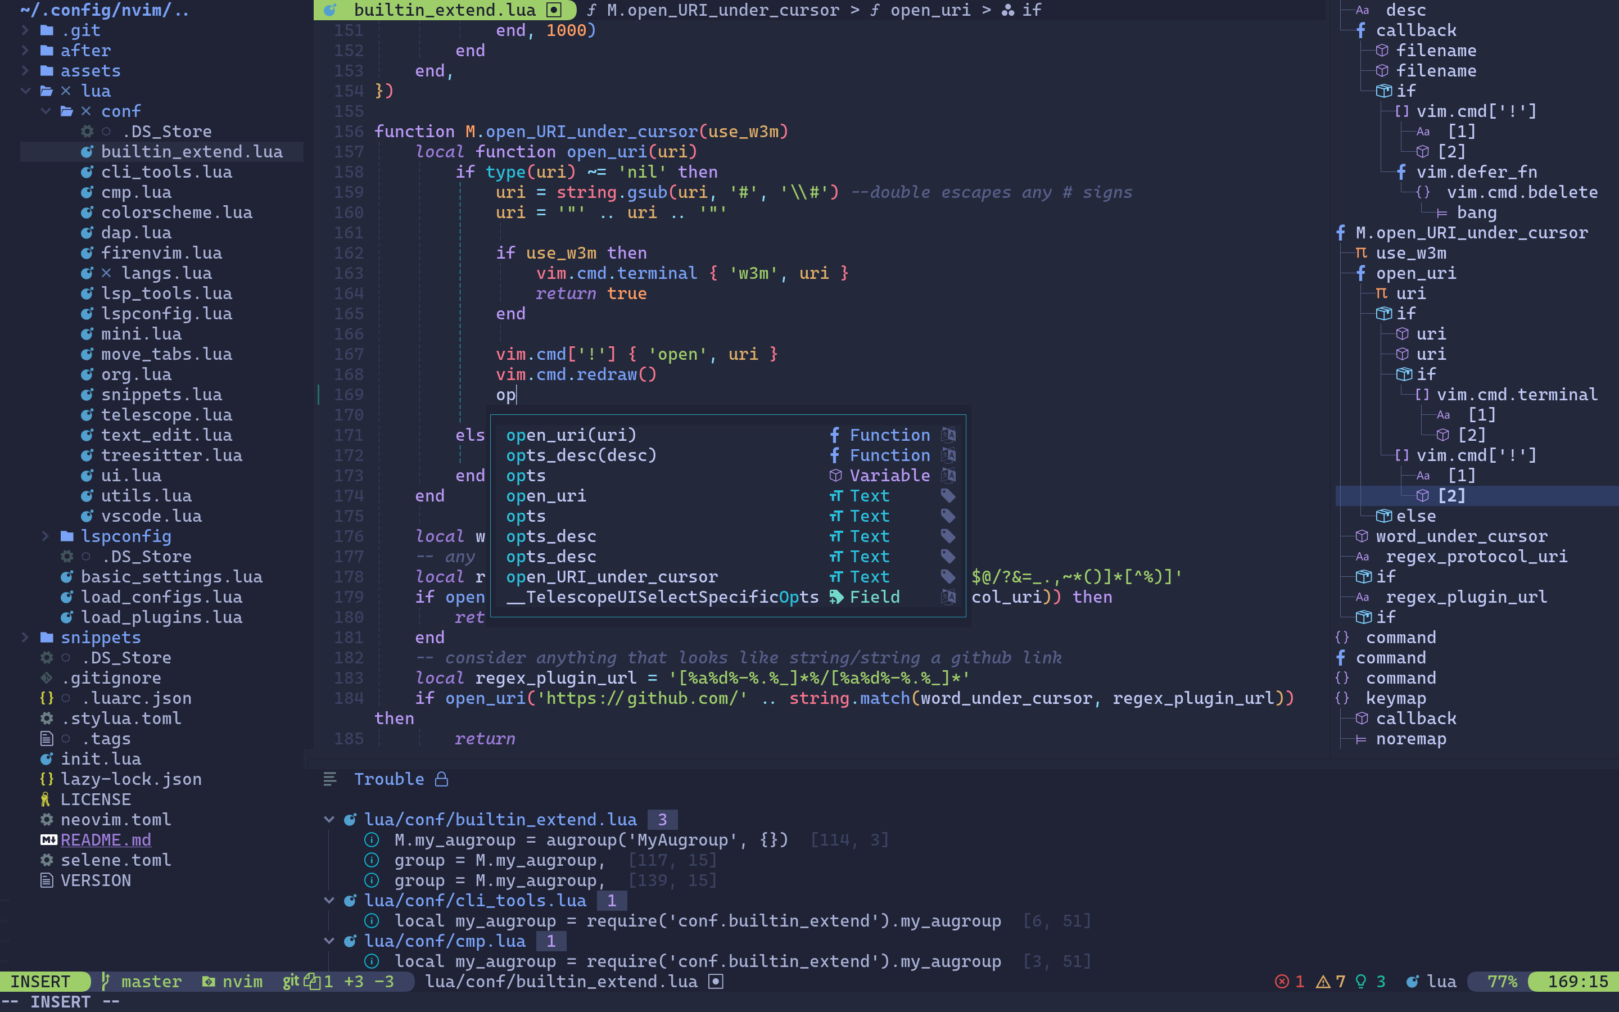Viewport: 1619px width, 1012px height.
Task: Choose opts_desc(desc) completion item
Action: point(581,455)
